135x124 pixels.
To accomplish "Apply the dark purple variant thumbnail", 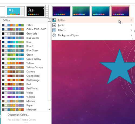I will coord(61,11).
